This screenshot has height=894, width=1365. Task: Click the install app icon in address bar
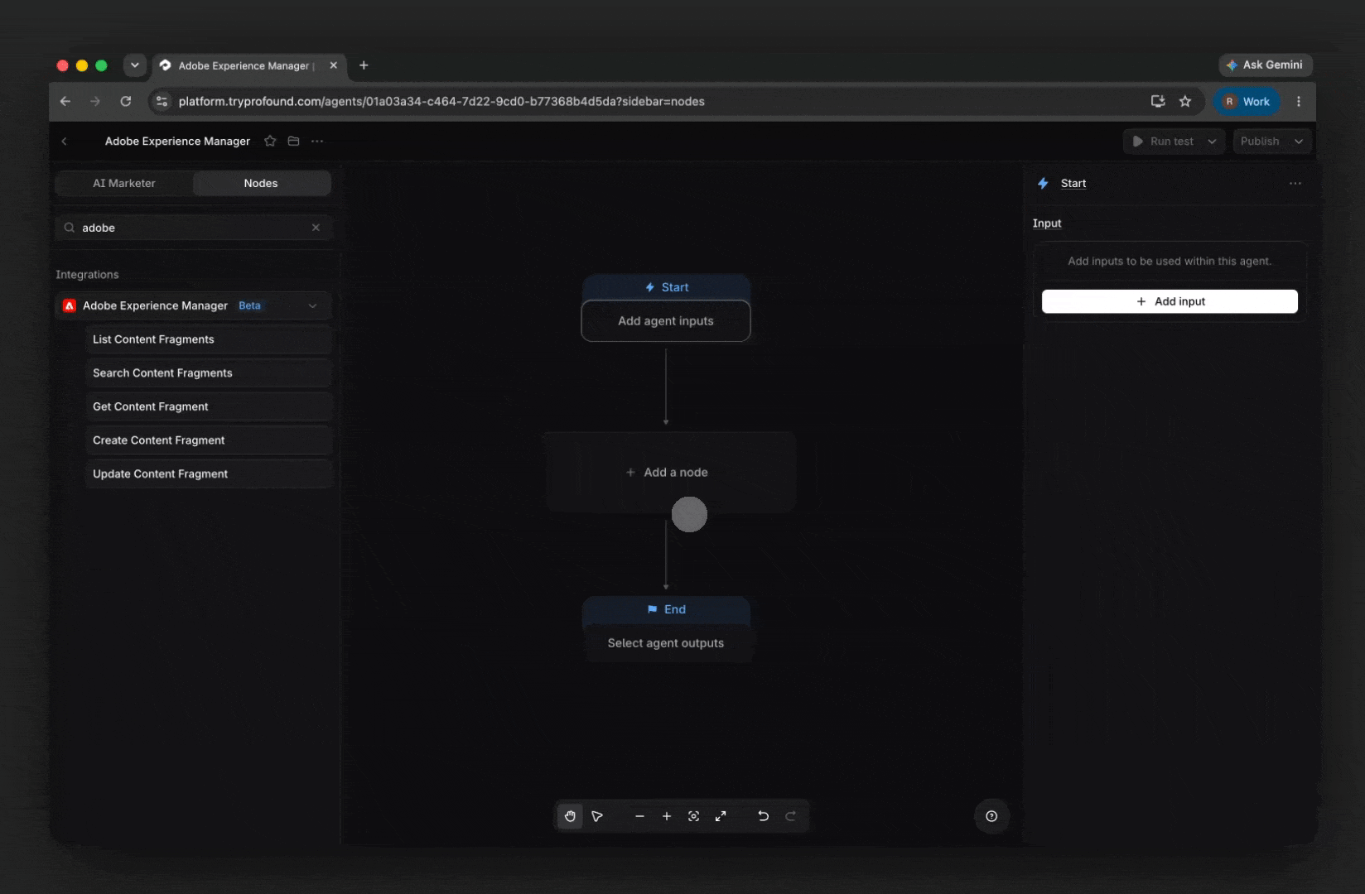[1158, 101]
